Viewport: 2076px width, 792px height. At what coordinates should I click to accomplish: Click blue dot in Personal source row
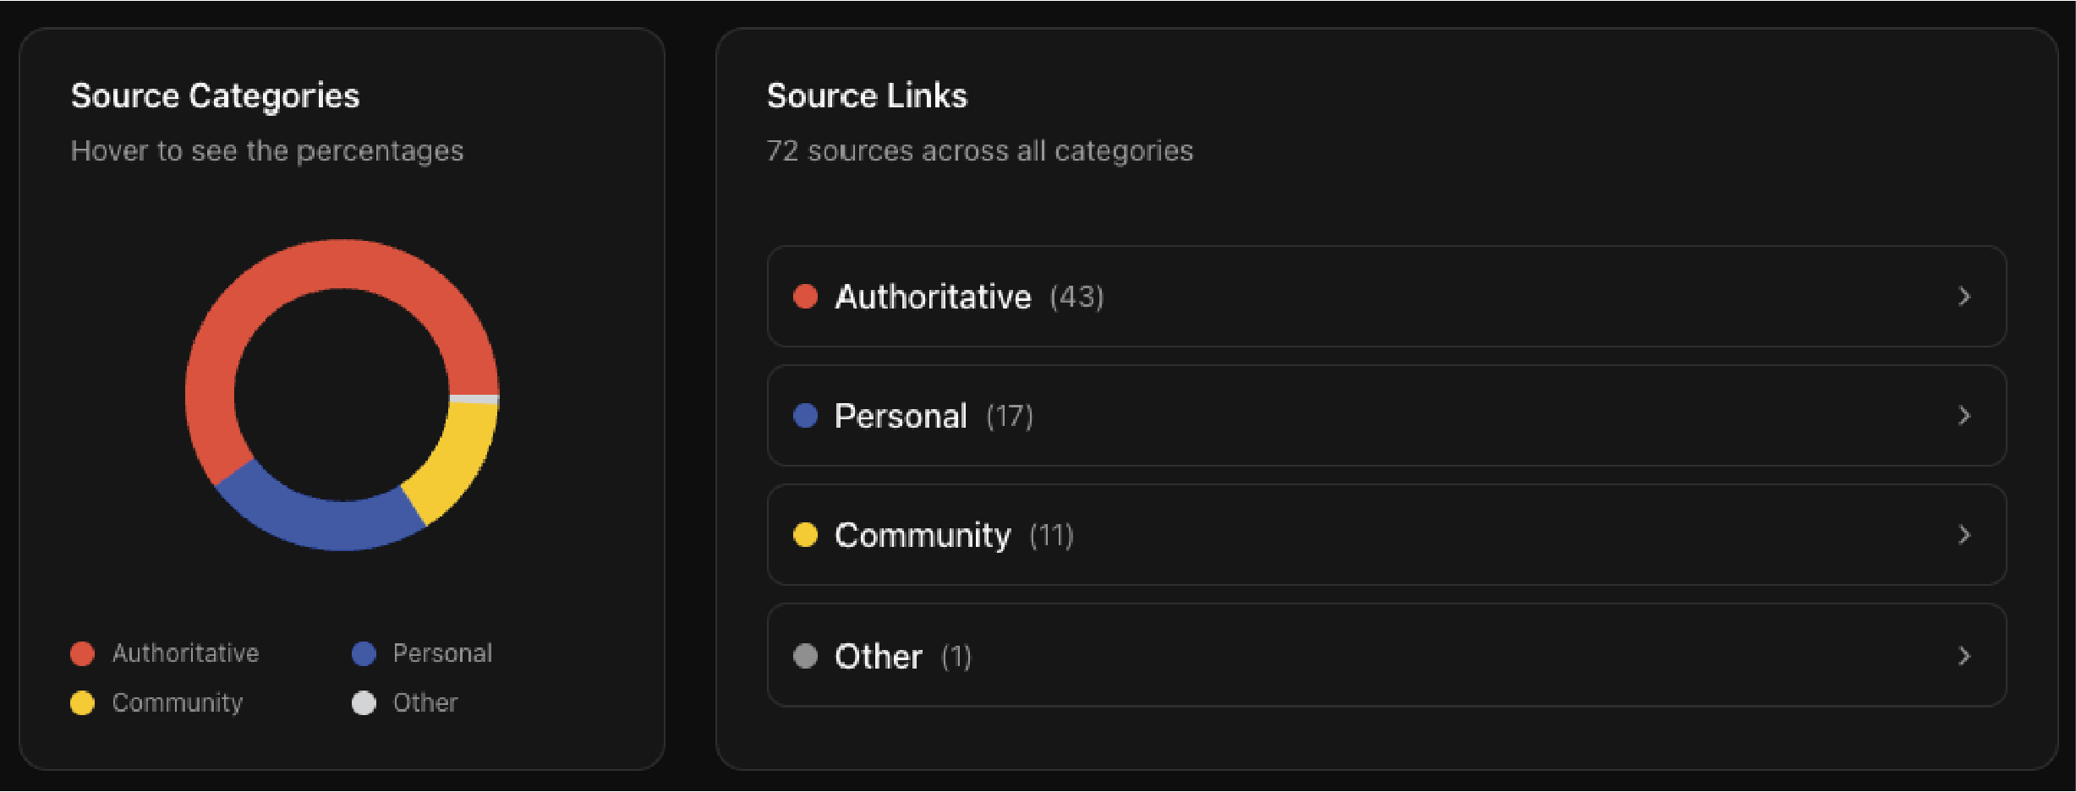pos(805,416)
